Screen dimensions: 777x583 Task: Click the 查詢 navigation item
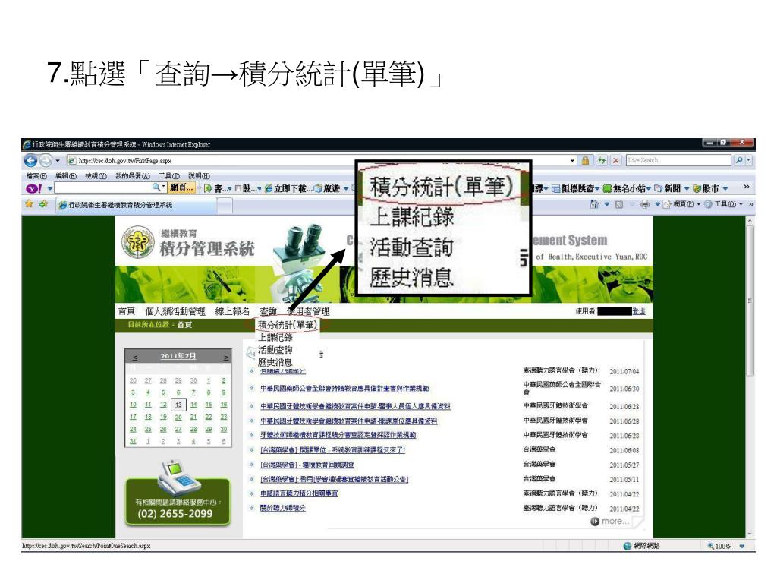coord(268,311)
